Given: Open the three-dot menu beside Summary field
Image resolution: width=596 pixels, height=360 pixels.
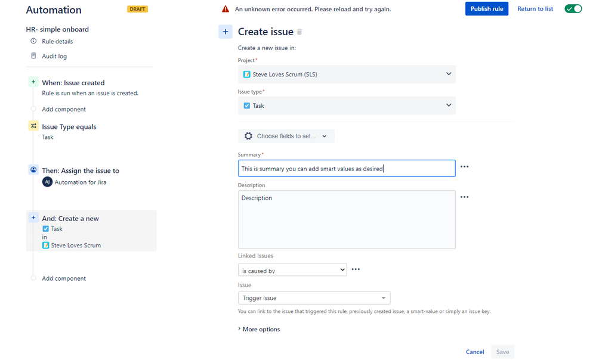Looking at the screenshot, I should (464, 167).
